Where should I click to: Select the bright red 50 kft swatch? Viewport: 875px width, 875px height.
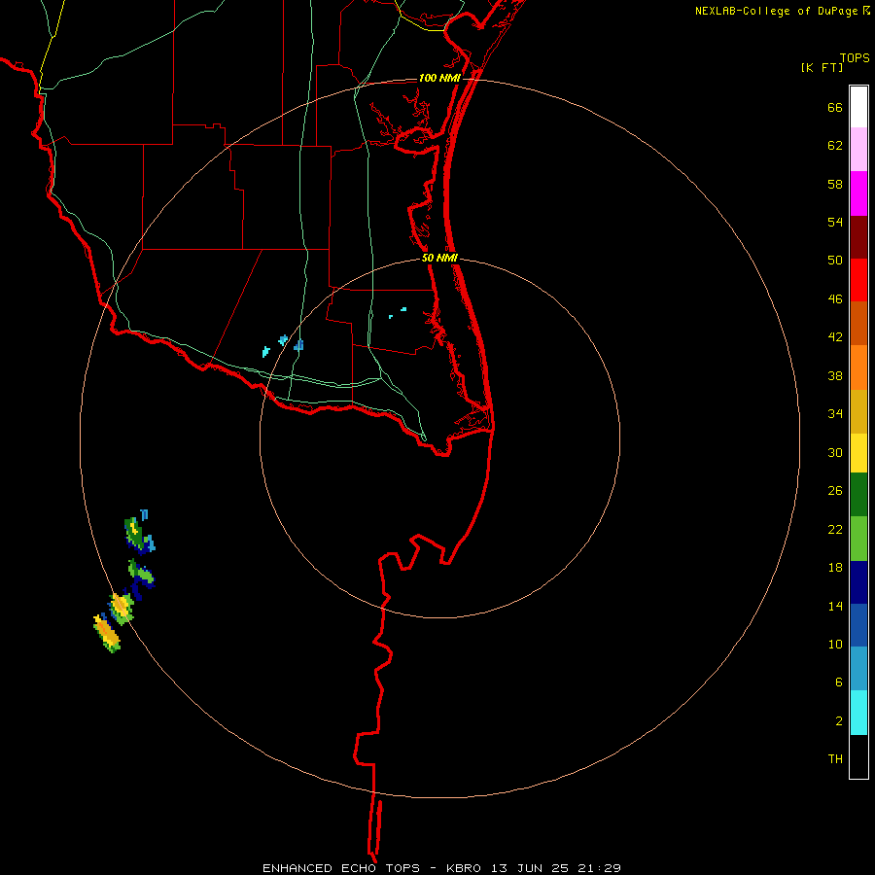click(858, 280)
